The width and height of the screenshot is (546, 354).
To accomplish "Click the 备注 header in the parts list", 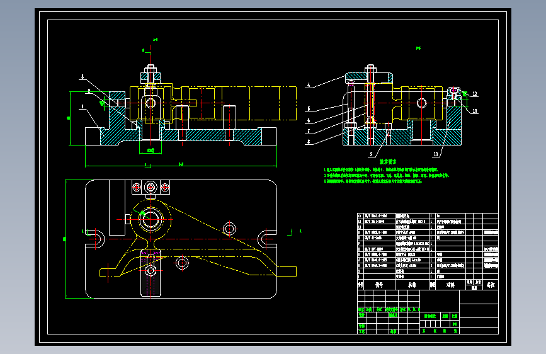I will click(491, 285).
